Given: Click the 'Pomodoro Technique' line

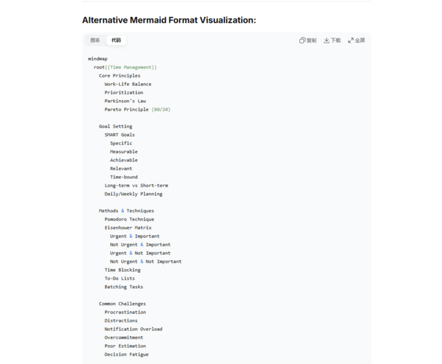Looking at the screenshot, I should pyautogui.click(x=129, y=219).
